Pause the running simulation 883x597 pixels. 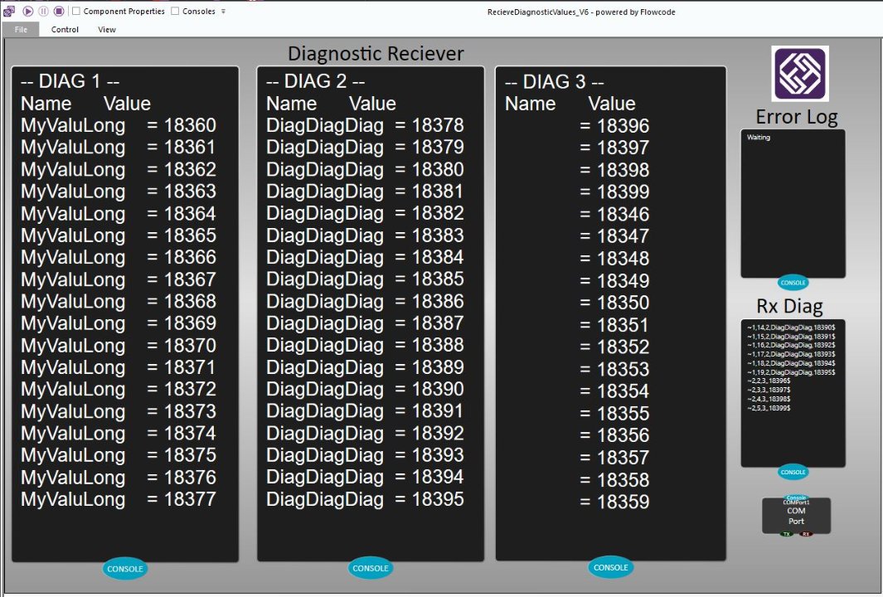[43, 12]
